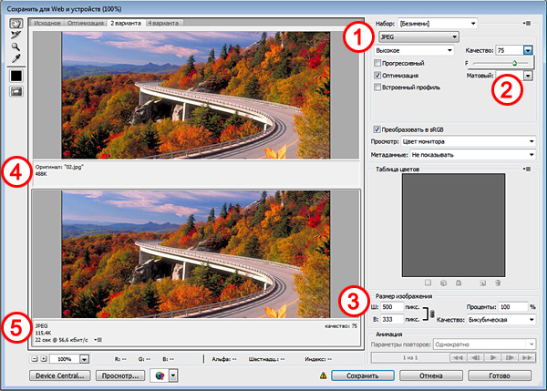Click the Device Central... button
This screenshot has width=547, height=391.
(59, 376)
